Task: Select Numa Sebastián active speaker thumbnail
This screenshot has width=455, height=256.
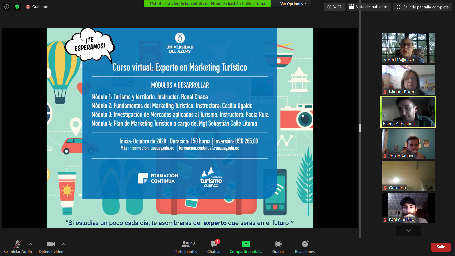Action: tap(408, 112)
